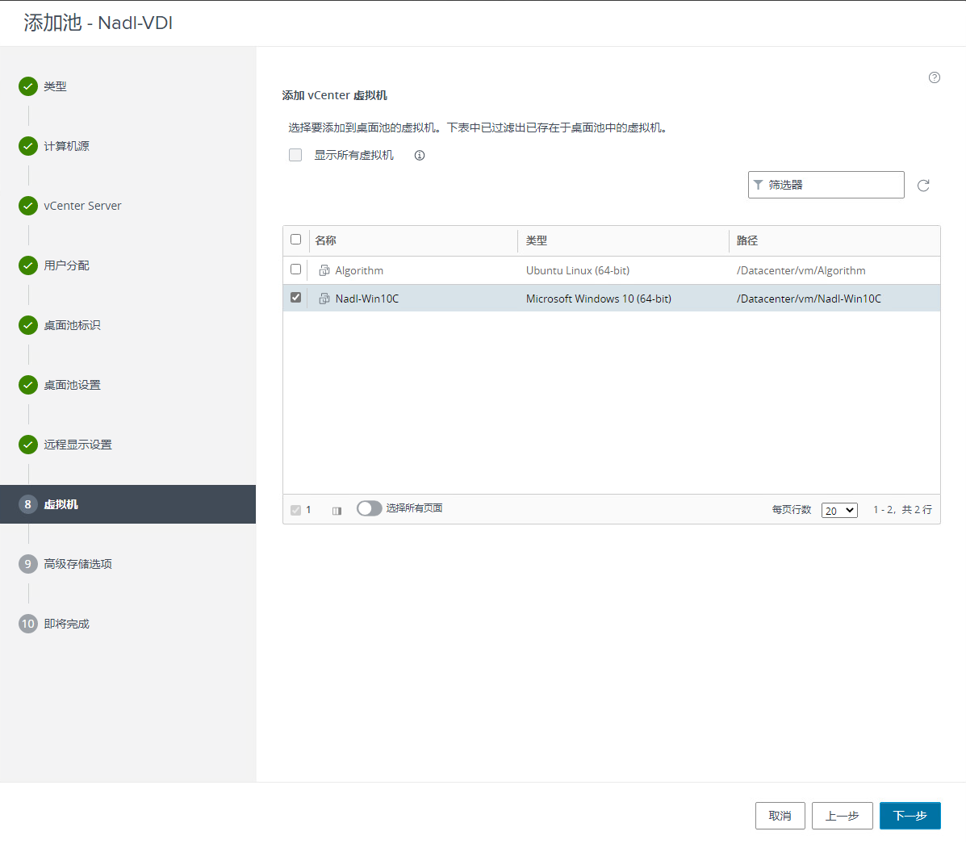Sort by the 路径 column header
Viewport: 966px width, 848px height.
(746, 240)
